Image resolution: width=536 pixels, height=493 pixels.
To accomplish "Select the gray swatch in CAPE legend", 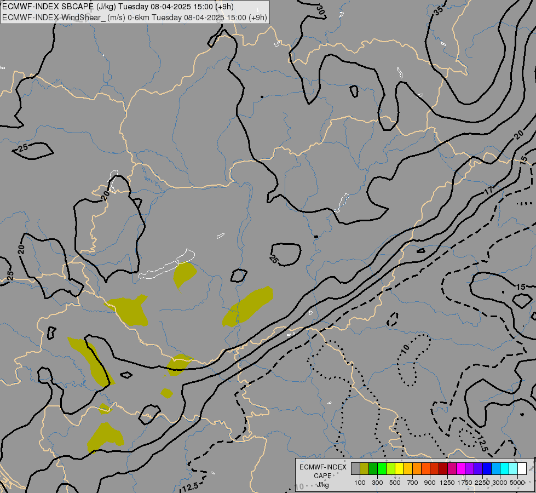I will coord(355,469).
